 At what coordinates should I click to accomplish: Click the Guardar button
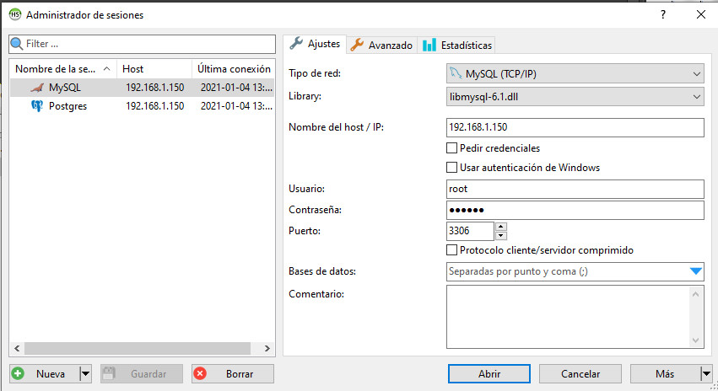(142, 373)
